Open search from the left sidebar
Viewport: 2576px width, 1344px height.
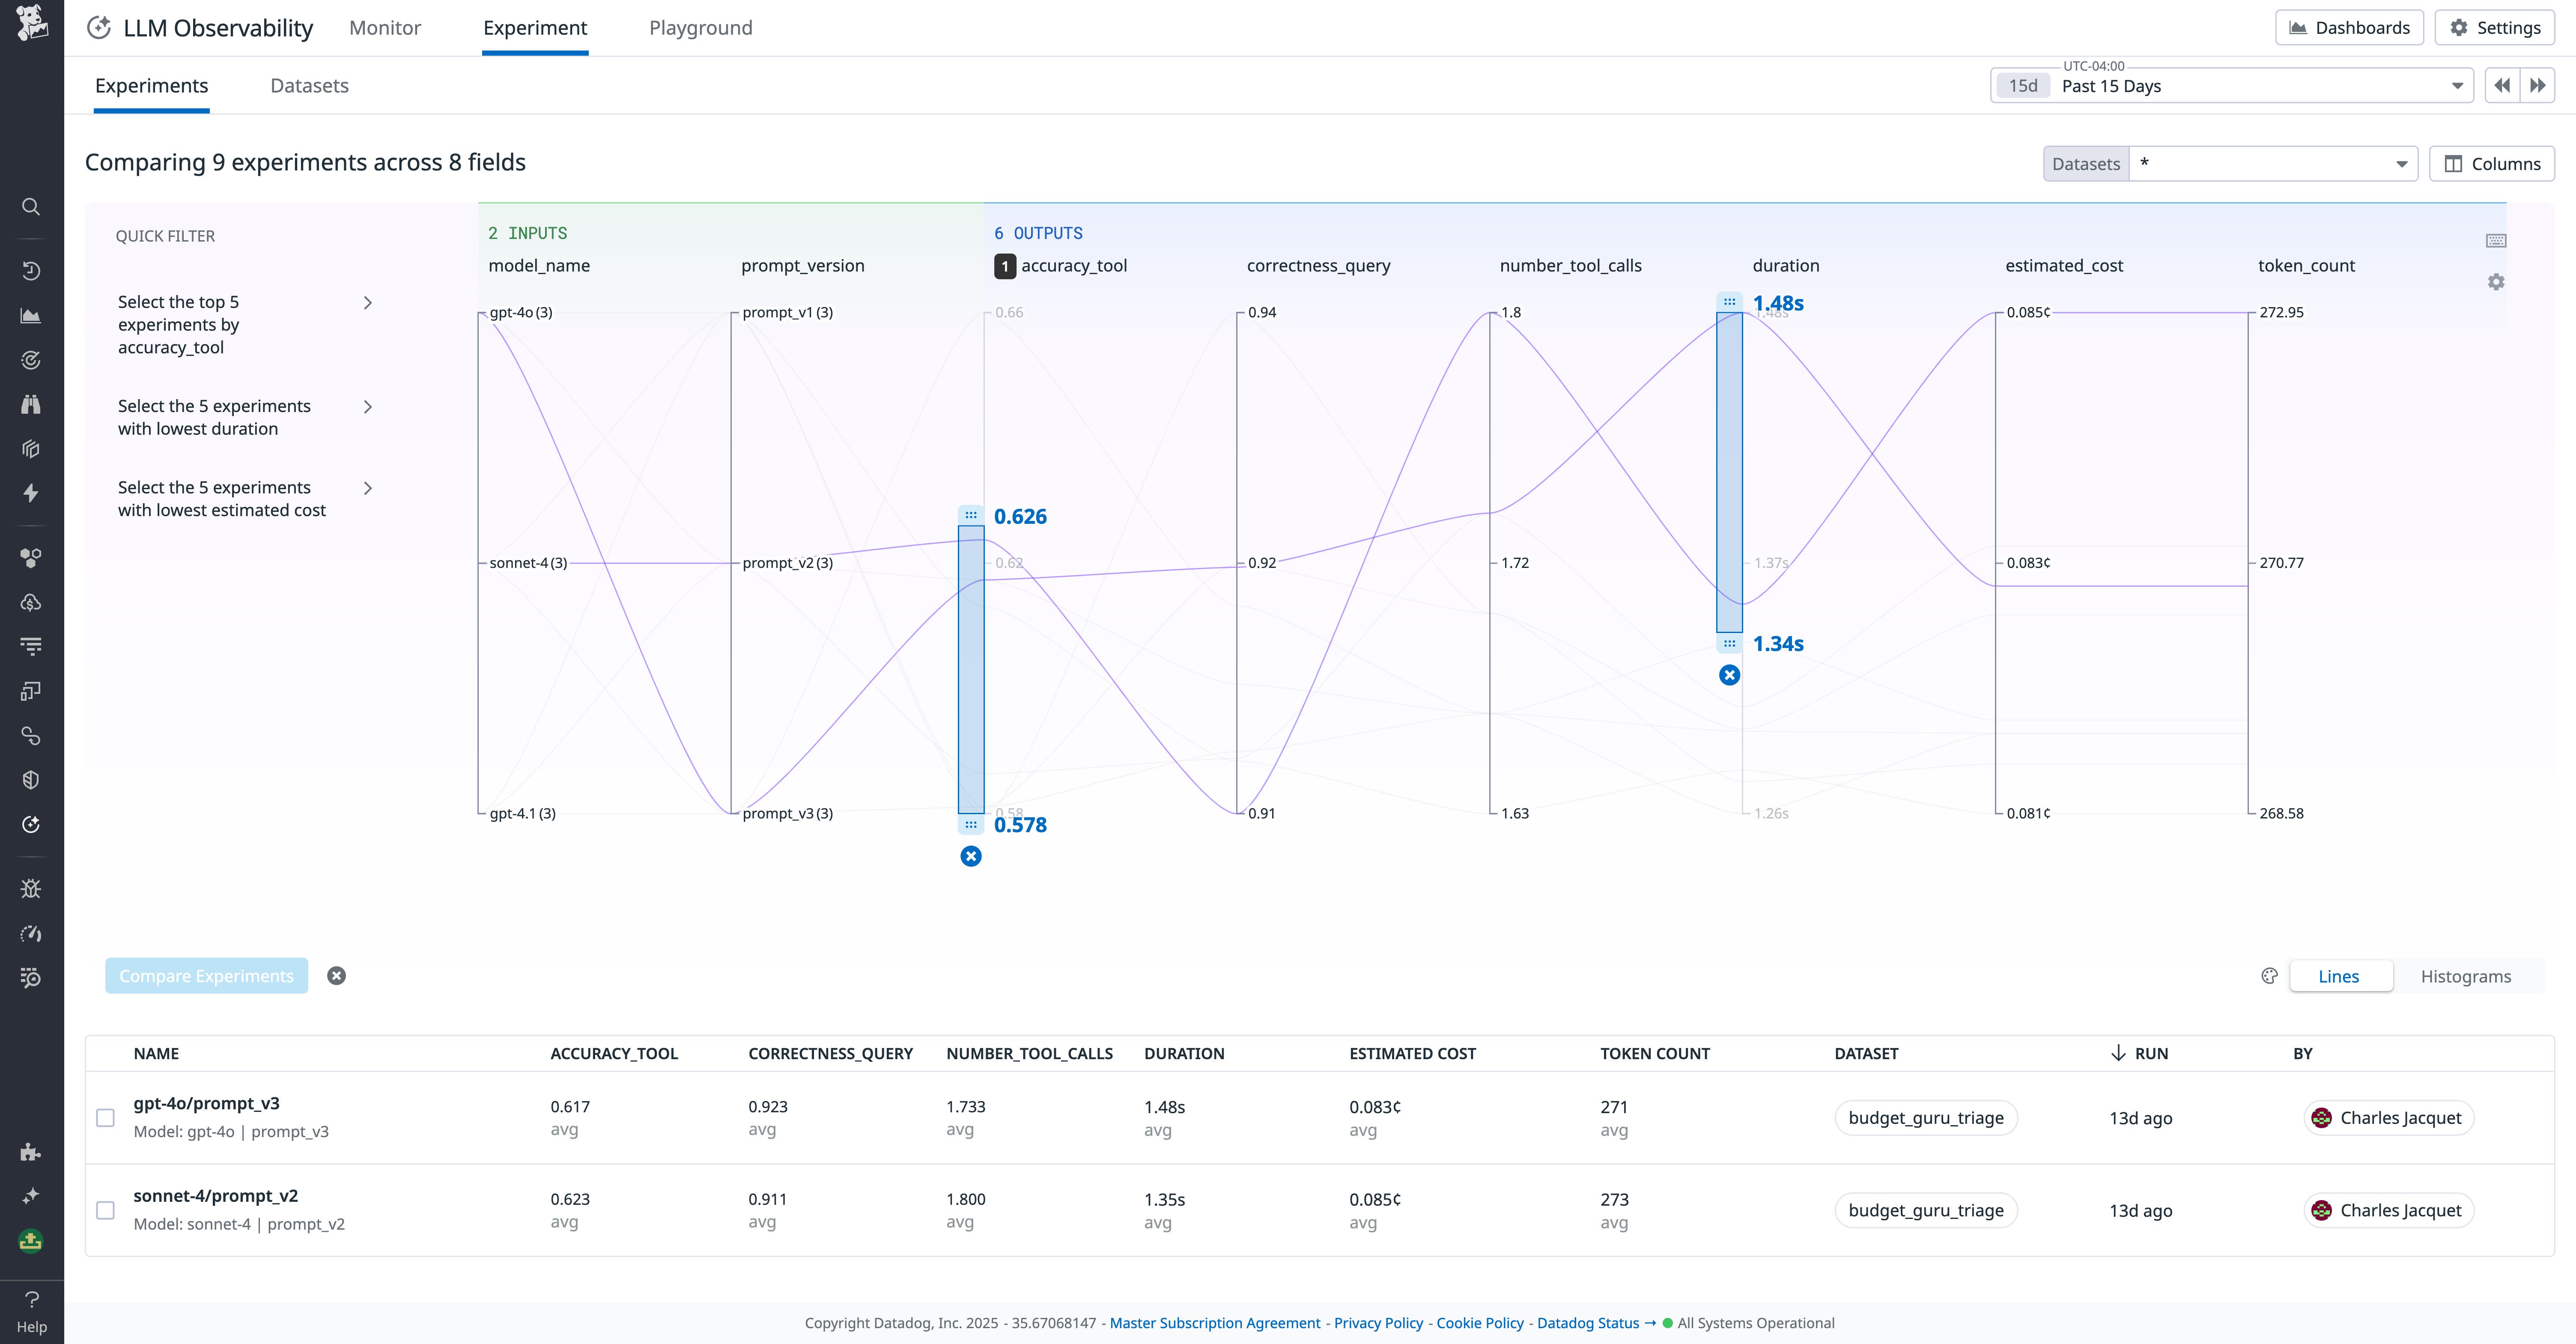point(31,206)
